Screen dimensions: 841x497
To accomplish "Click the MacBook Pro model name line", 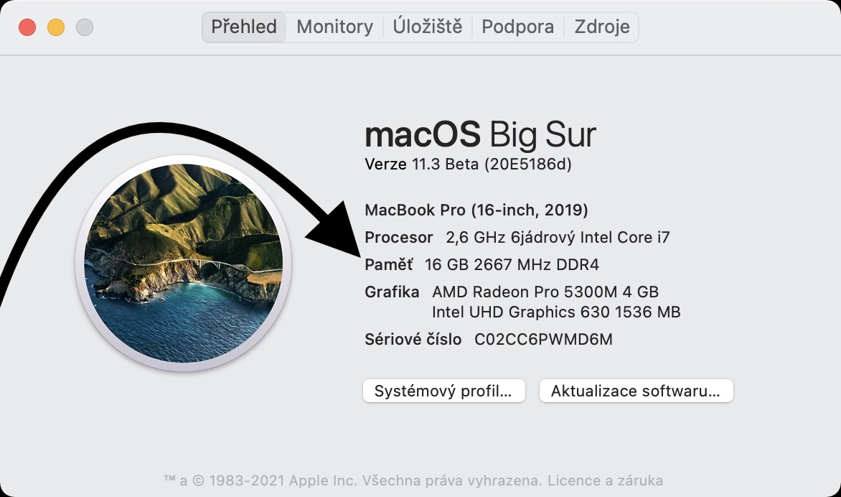I will click(476, 210).
